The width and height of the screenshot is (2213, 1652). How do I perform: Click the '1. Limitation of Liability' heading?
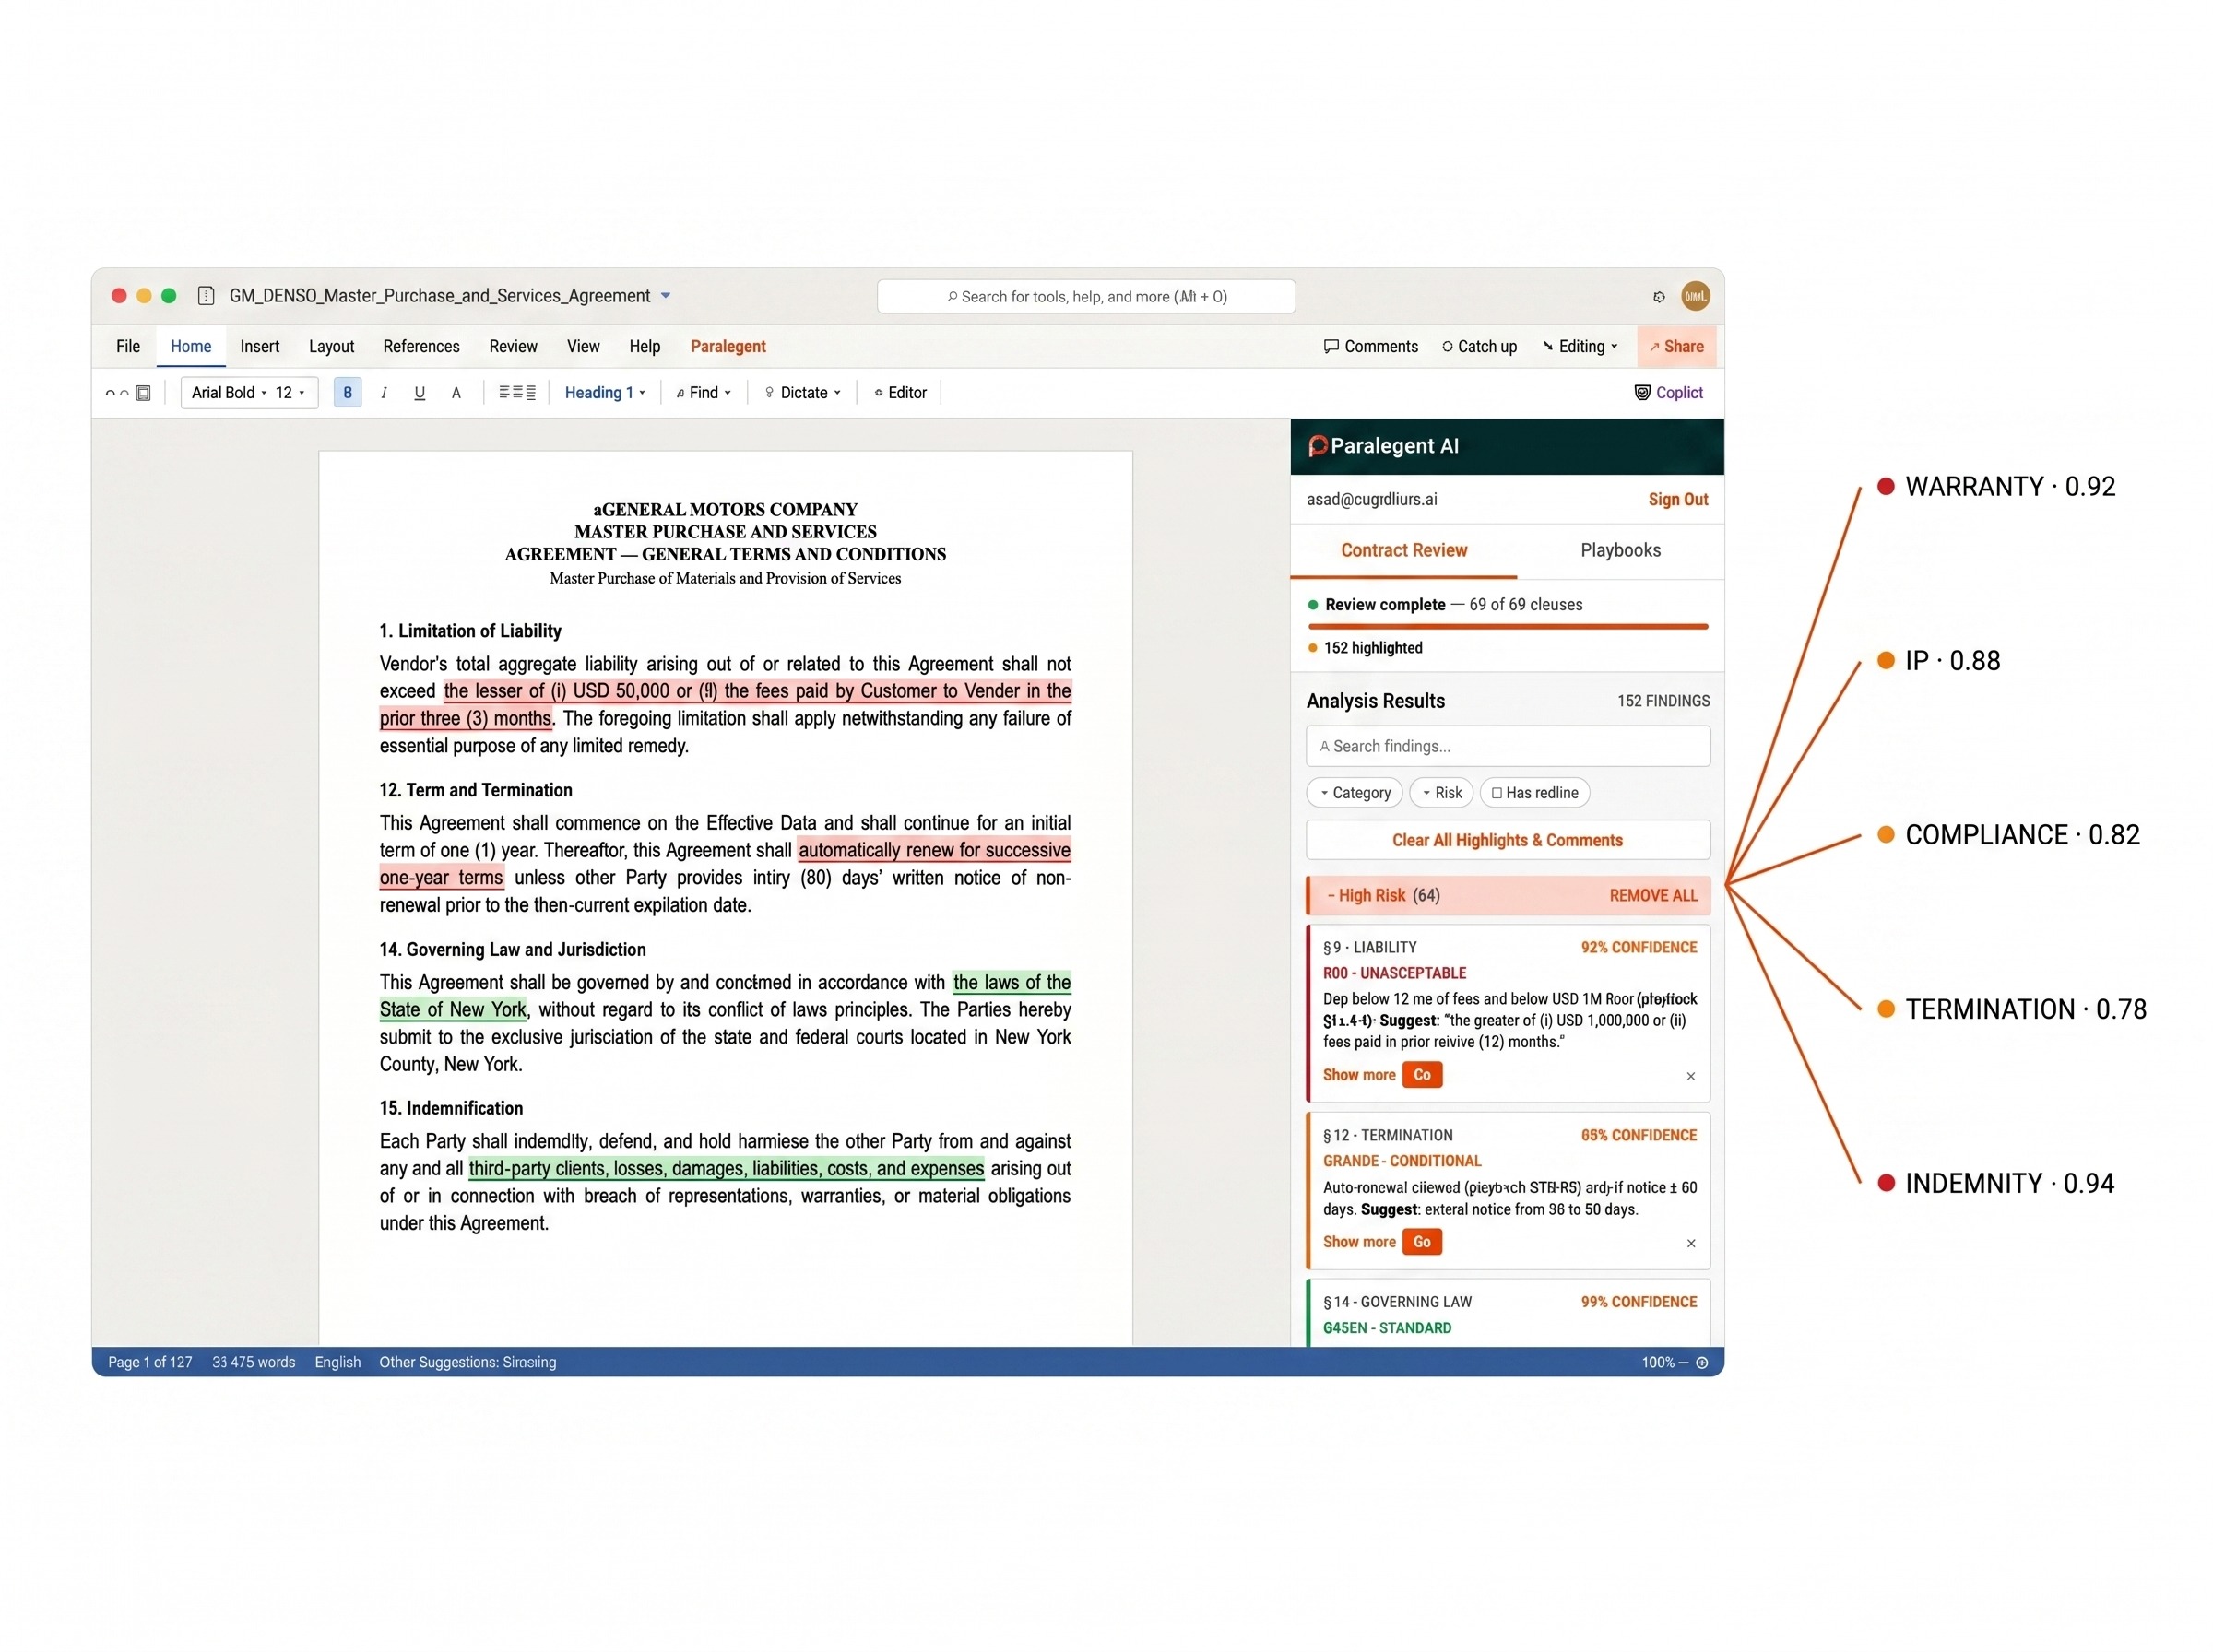pos(470,631)
